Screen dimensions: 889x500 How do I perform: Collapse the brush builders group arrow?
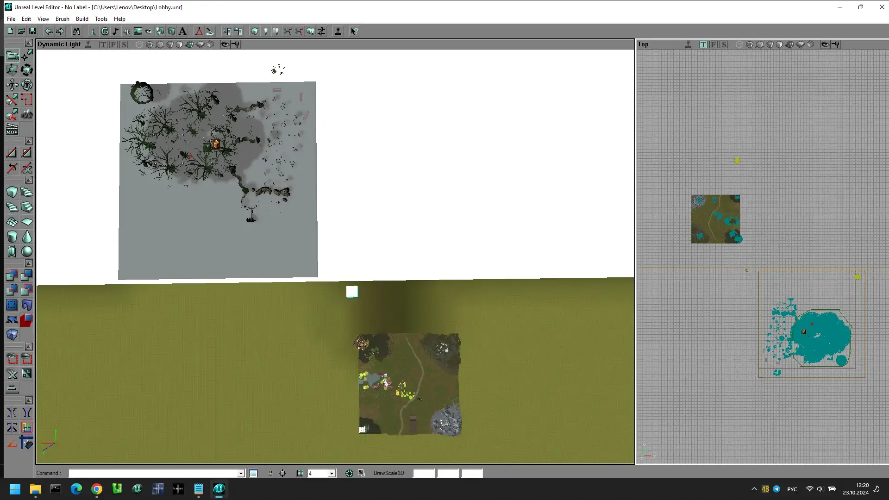tap(29, 180)
